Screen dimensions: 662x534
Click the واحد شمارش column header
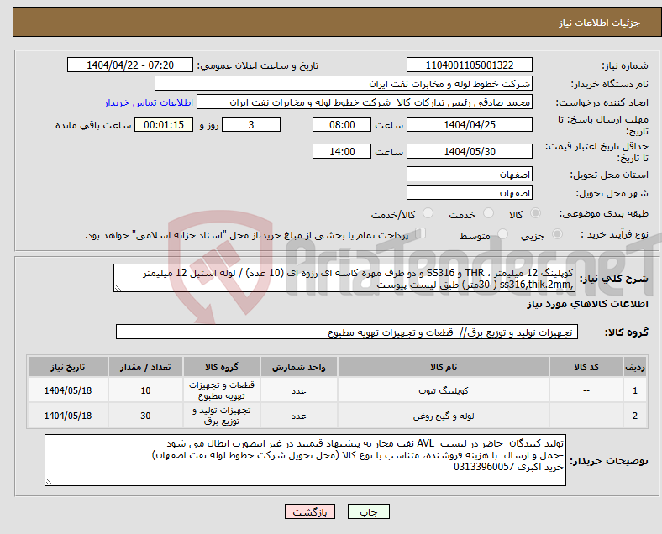pos(299,367)
